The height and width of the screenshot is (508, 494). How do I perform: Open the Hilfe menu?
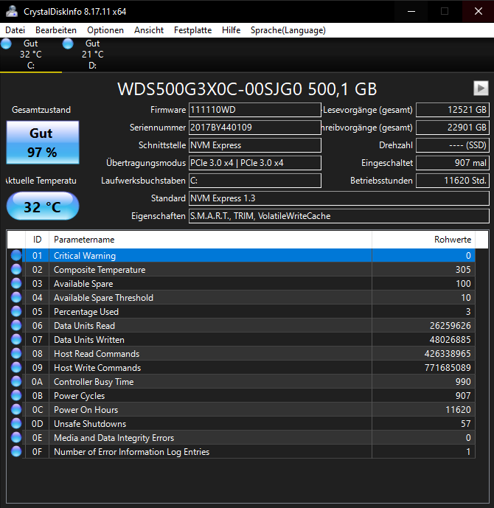[x=231, y=30]
